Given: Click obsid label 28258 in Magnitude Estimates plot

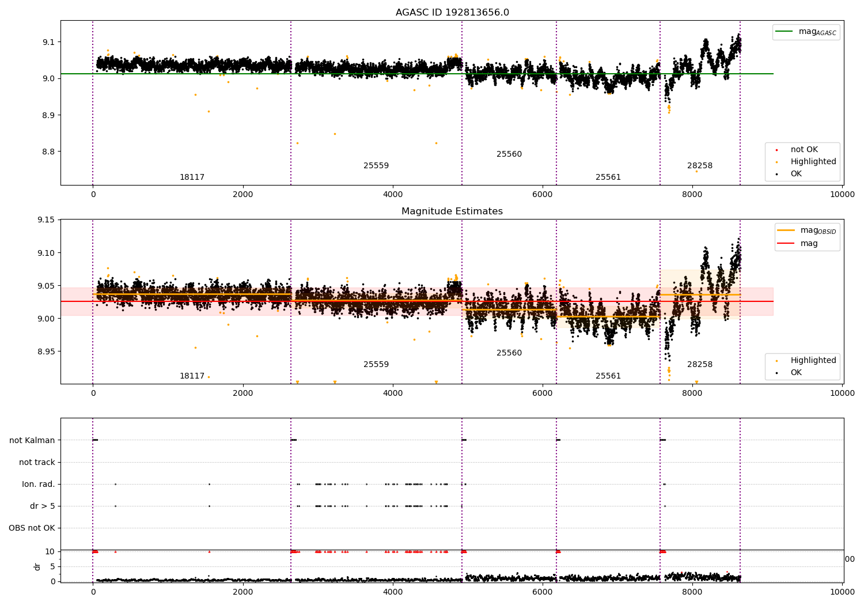Looking at the screenshot, I should 700,365.
